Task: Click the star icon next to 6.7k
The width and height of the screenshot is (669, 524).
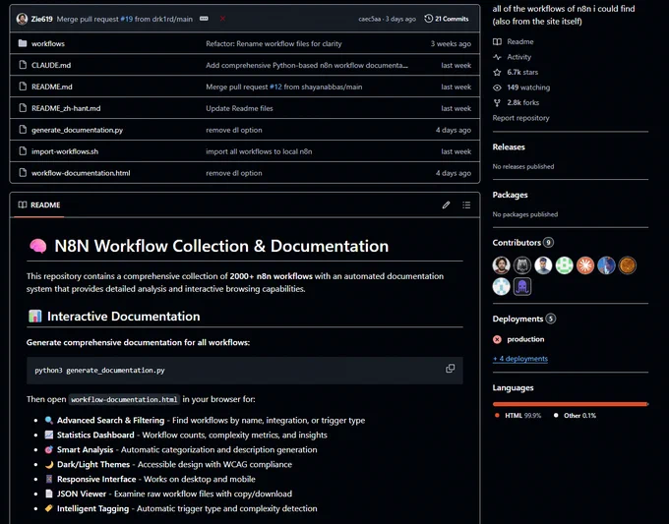Action: [497, 72]
